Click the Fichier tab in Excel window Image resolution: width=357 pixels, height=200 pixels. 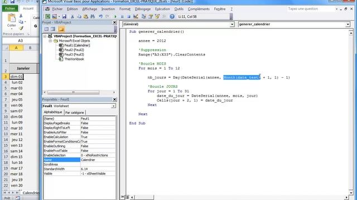coord(10,8)
